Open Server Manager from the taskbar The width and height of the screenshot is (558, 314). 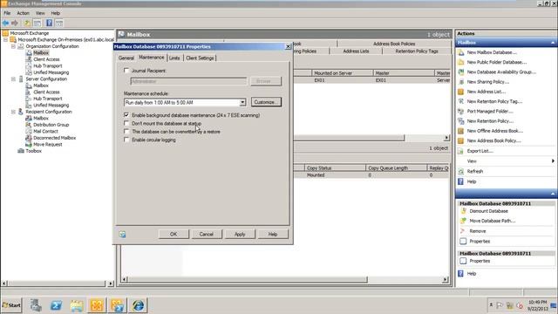pos(36,305)
